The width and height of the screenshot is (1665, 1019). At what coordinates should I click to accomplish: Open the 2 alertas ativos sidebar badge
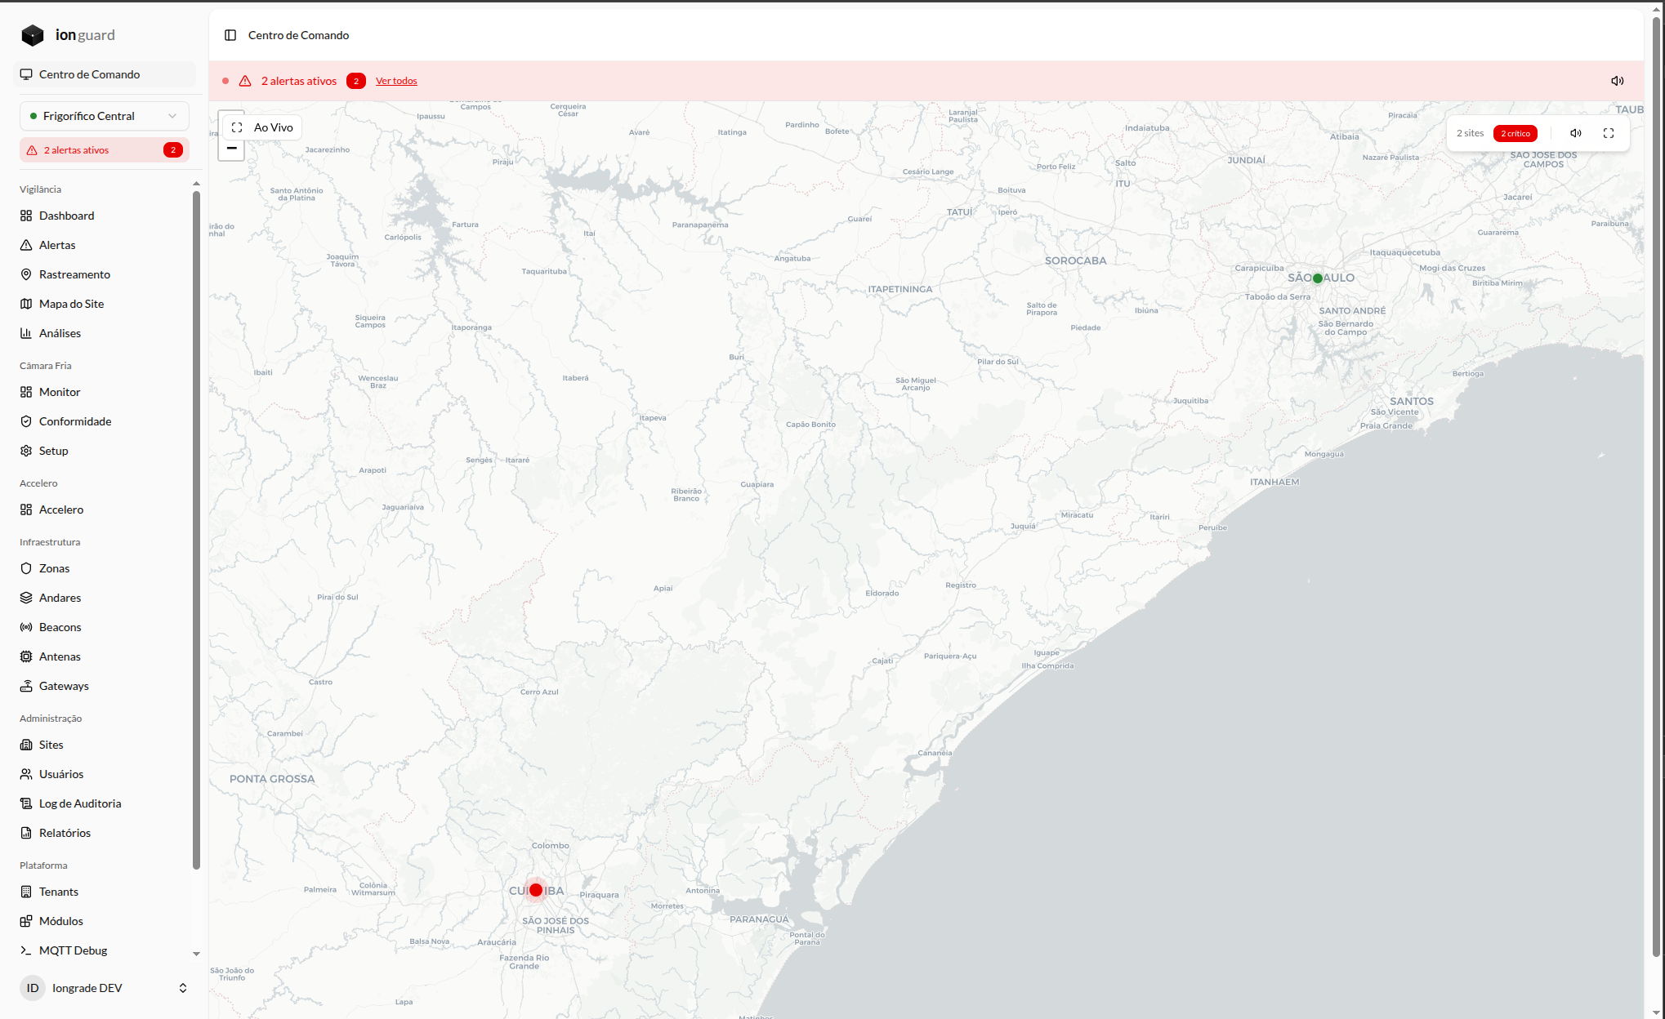pyautogui.click(x=105, y=150)
